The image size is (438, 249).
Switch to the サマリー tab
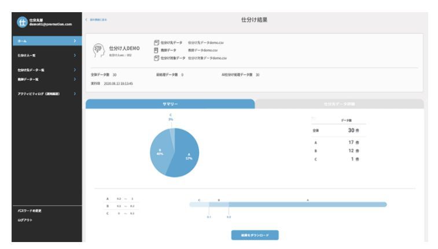pyautogui.click(x=170, y=103)
